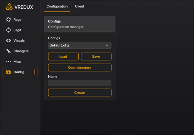Click the Config save-disk icon
This screenshot has height=135, width=194.
pyautogui.click(x=9, y=72)
